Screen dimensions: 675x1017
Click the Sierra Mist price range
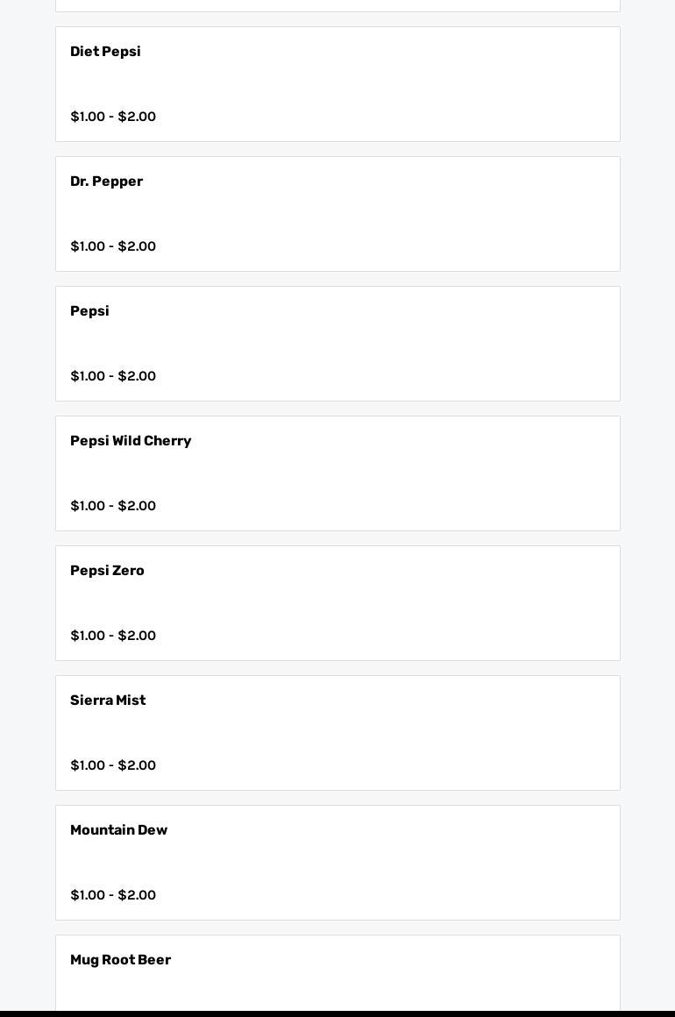[113, 765]
